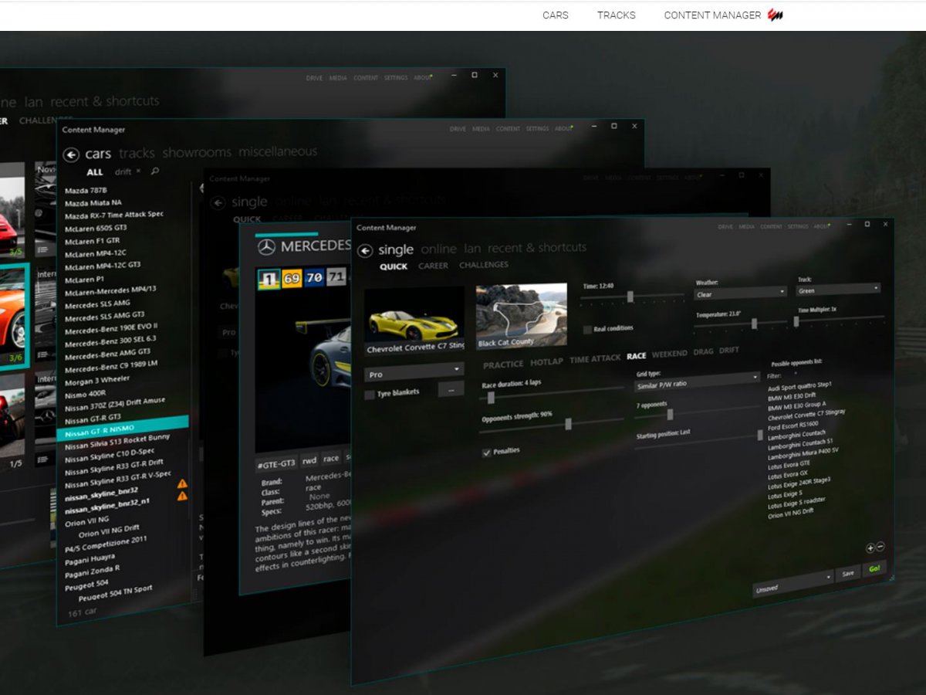This screenshot has width=926, height=695.
Task: Open the Track dropdown set to Green
Action: (839, 290)
